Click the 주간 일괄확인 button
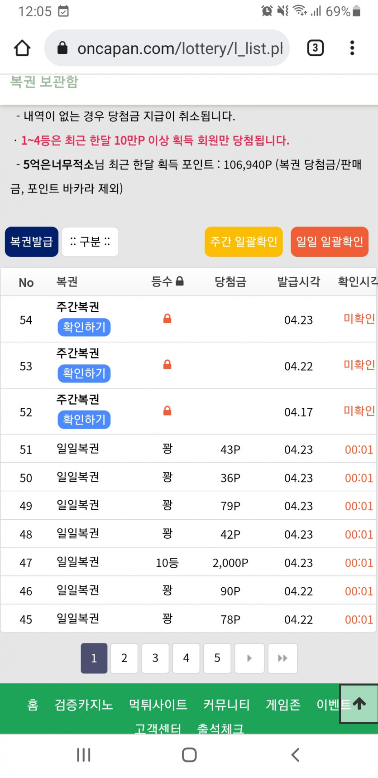Image resolution: width=378 pixels, height=778 pixels. click(244, 242)
